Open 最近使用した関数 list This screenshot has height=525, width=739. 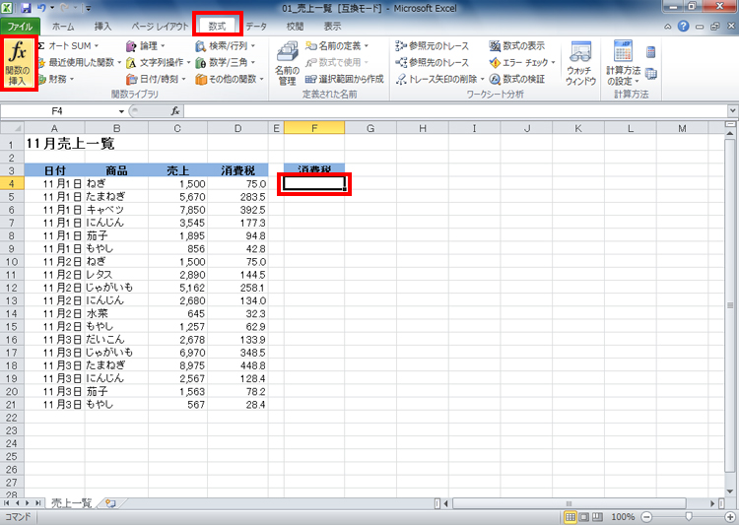point(79,62)
